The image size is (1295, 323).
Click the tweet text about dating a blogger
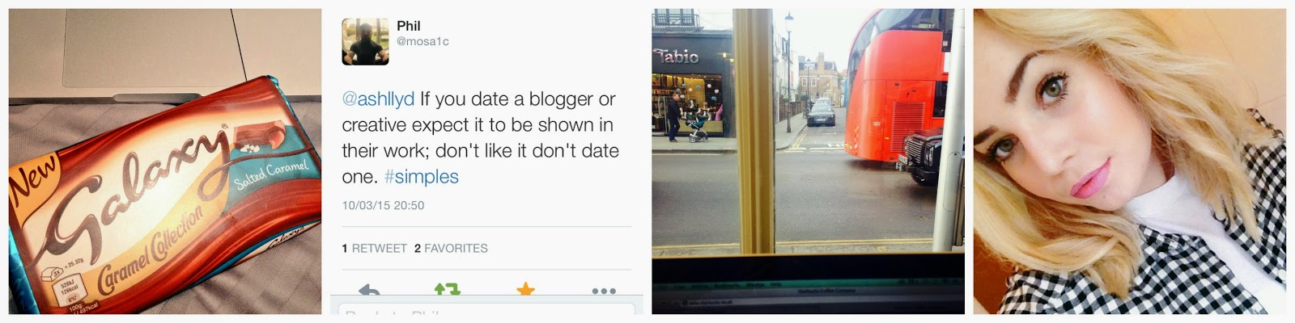point(480,138)
